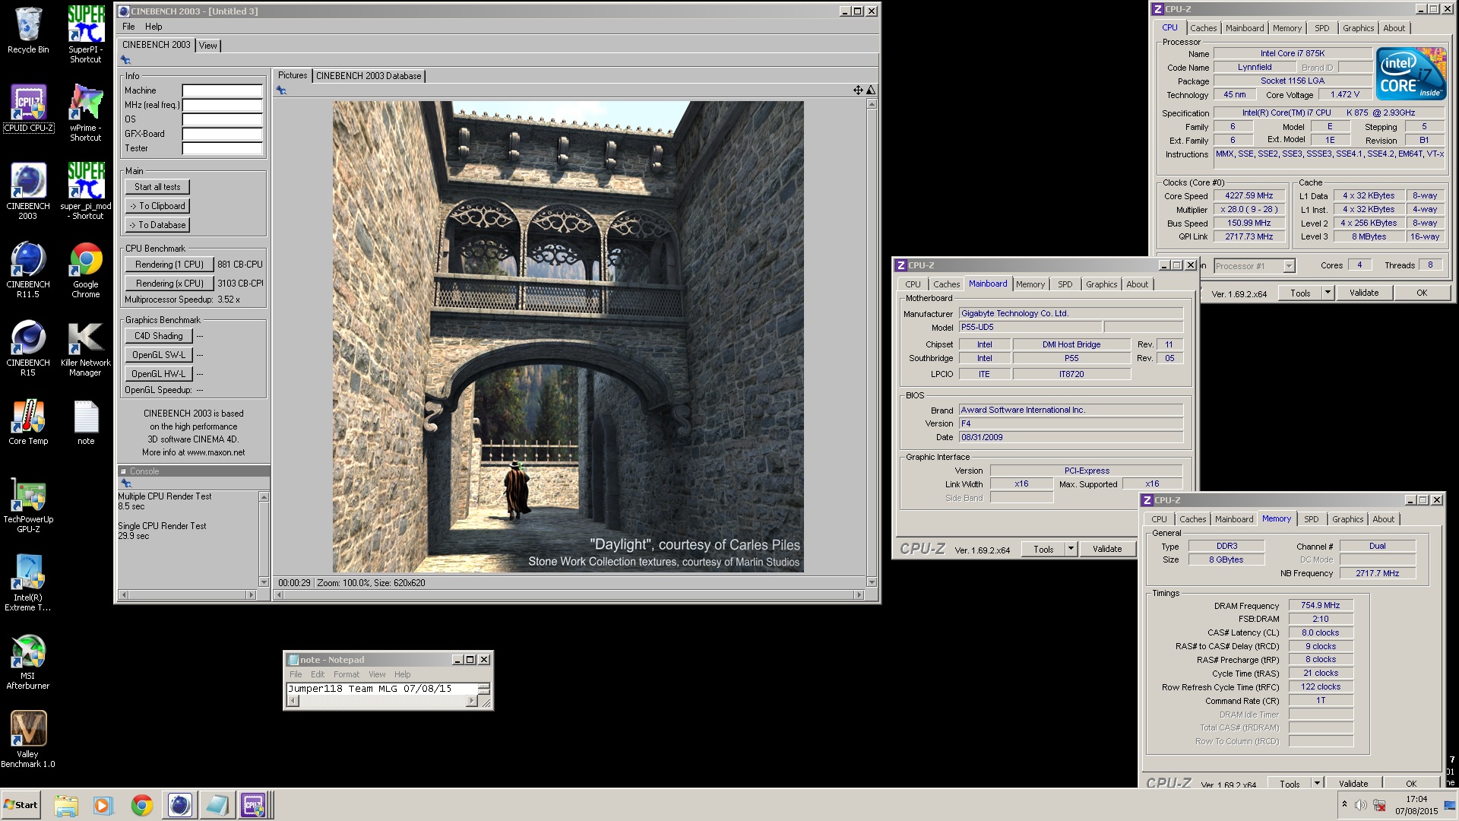
Task: Open Windows Media Player taskbar icon
Action: (x=103, y=805)
